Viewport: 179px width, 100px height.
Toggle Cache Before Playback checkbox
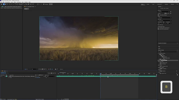tap(158, 15)
